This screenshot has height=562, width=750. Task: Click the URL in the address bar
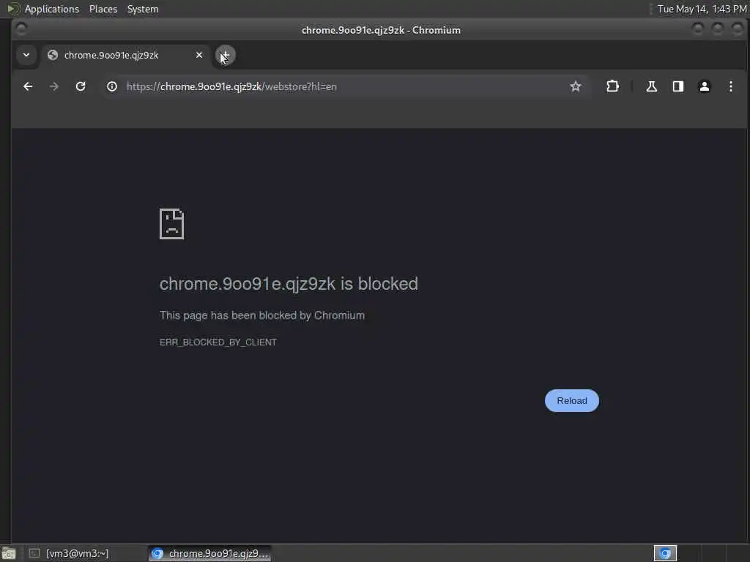[231, 86]
